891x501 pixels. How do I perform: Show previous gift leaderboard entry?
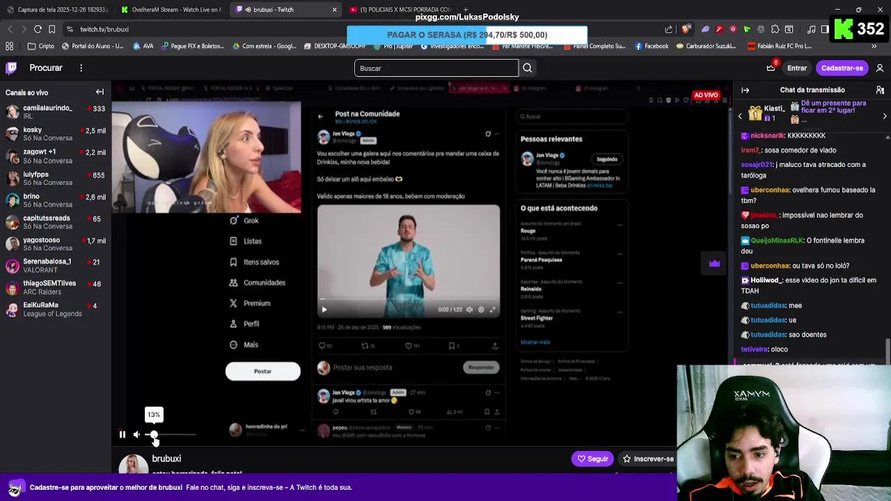pyautogui.click(x=740, y=116)
